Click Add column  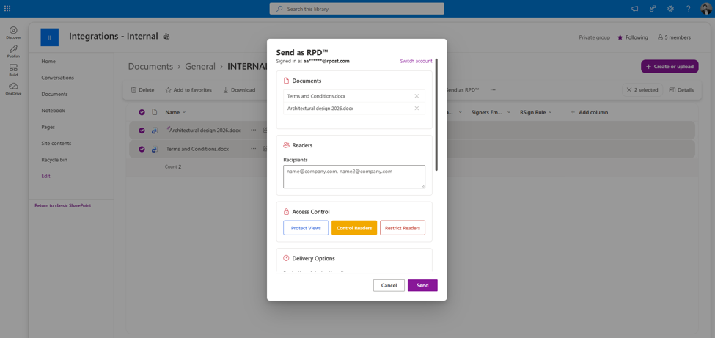[x=589, y=112]
